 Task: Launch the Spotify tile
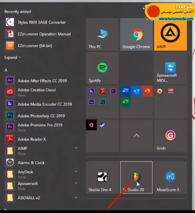tap(102, 68)
